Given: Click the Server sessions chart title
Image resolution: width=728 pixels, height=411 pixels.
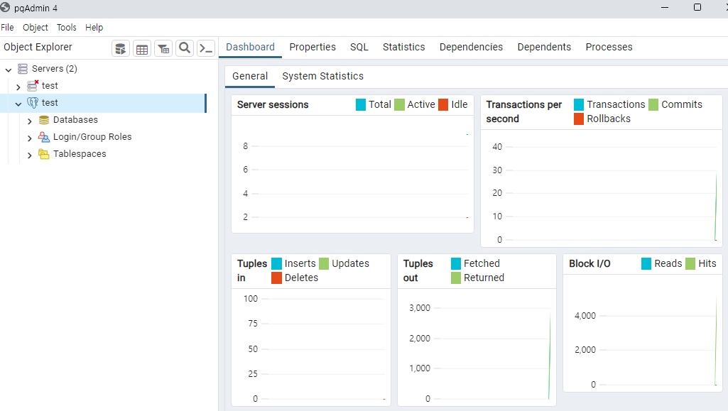Looking at the screenshot, I should coord(273,105).
